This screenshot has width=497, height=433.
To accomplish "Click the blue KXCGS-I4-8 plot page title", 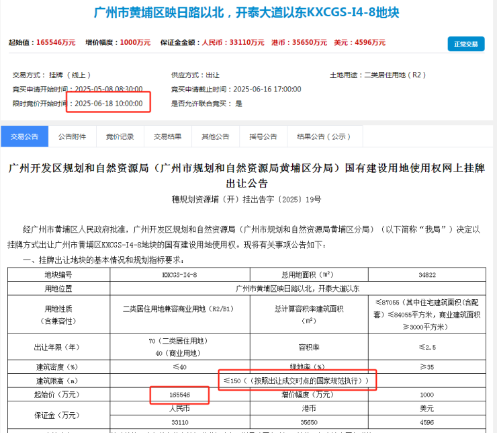I will (x=248, y=13).
